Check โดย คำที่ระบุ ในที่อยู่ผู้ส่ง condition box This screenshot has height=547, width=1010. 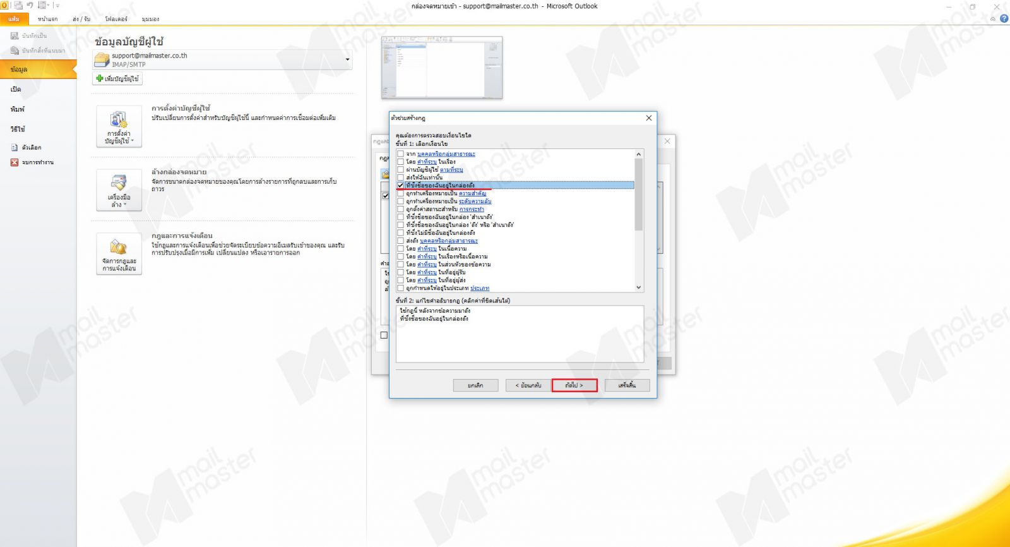400,280
